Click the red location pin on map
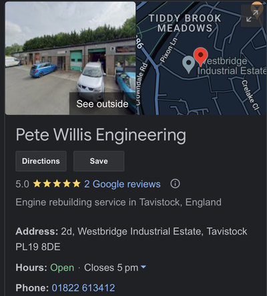Screen dimensions: 267x296 [x=200, y=56]
